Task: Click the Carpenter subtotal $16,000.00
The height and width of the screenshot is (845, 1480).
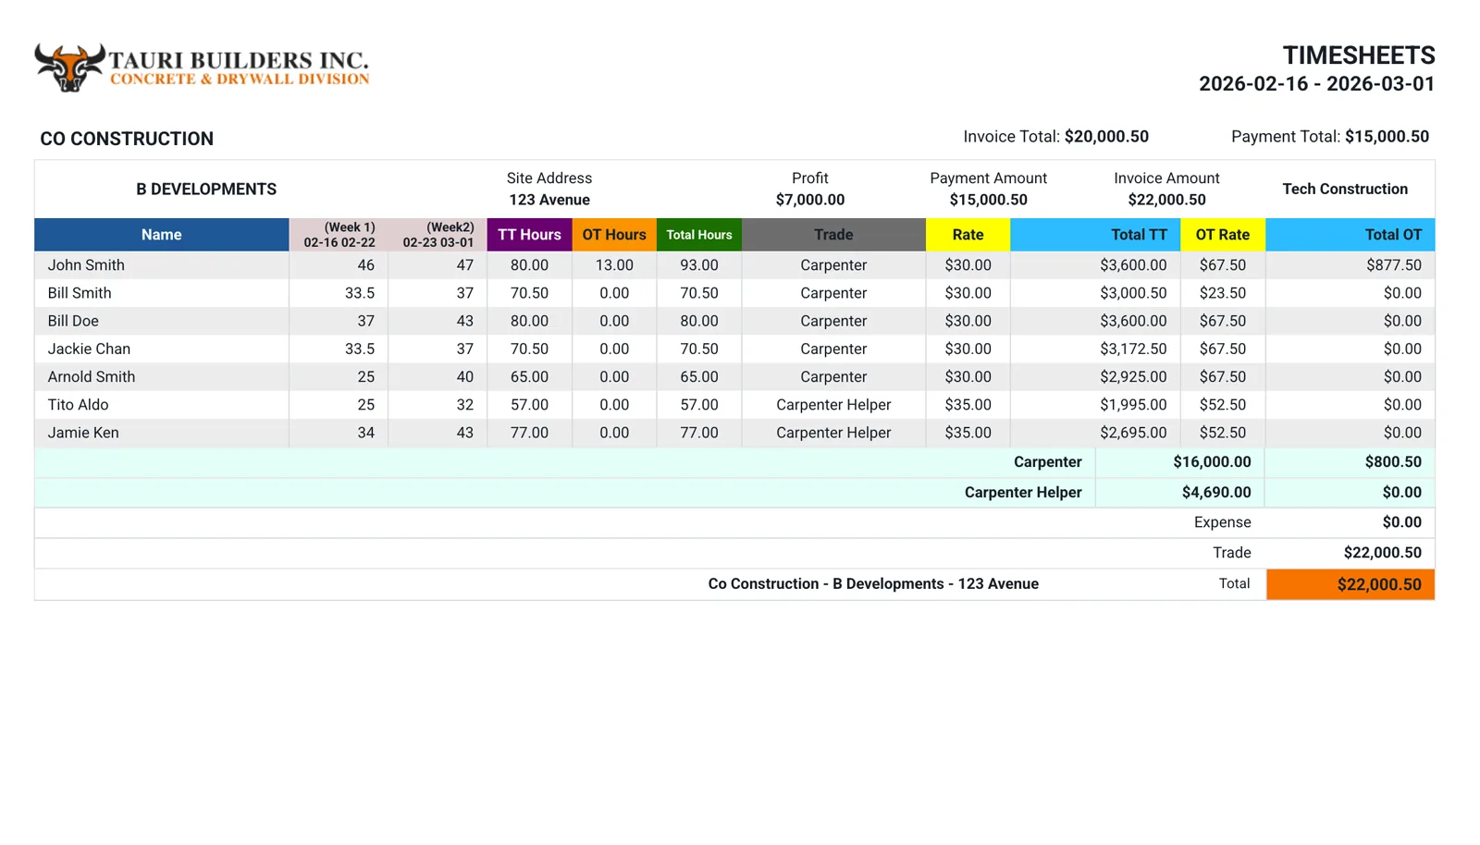Action: [x=1212, y=462]
